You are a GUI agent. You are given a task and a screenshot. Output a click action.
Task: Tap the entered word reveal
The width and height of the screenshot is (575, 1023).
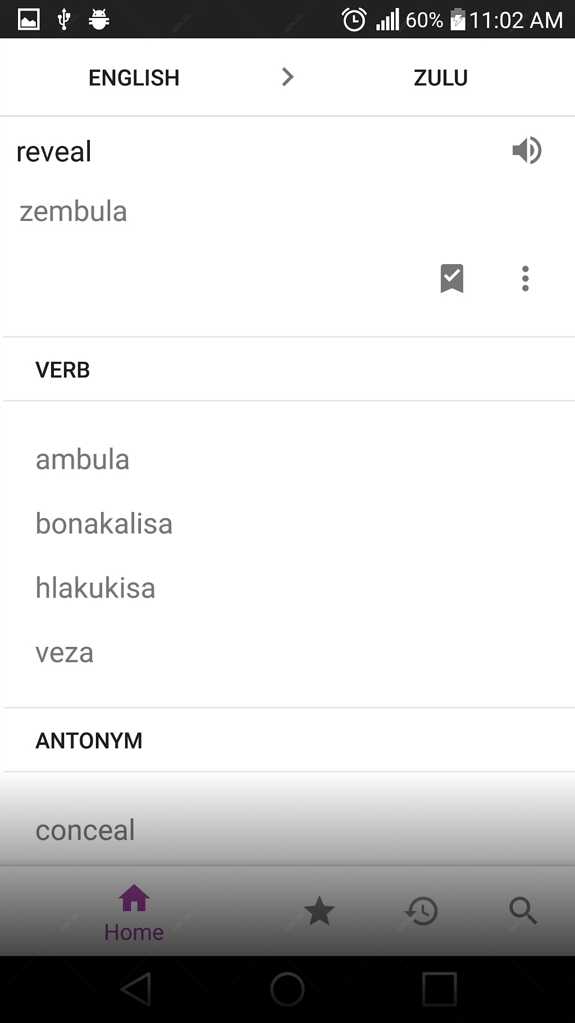click(x=54, y=152)
